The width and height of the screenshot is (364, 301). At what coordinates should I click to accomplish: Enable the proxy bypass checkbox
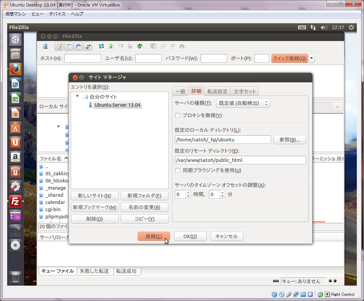click(178, 115)
